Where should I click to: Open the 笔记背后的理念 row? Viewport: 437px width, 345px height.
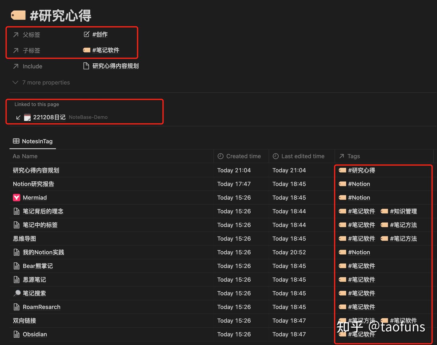[43, 211]
